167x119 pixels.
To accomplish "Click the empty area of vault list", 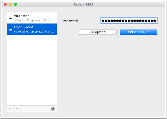I will tap(32, 70).
